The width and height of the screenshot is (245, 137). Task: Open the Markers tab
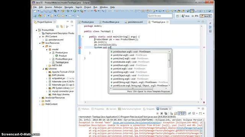pos(83,109)
